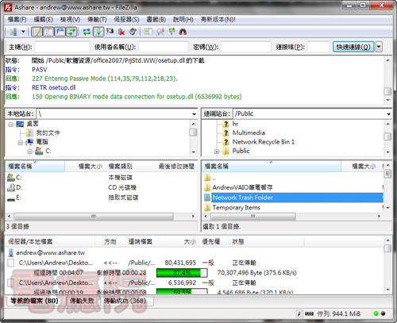Screen dimensions: 397x323
Task: Open the quickconnect history dropdown
Action: (379, 47)
